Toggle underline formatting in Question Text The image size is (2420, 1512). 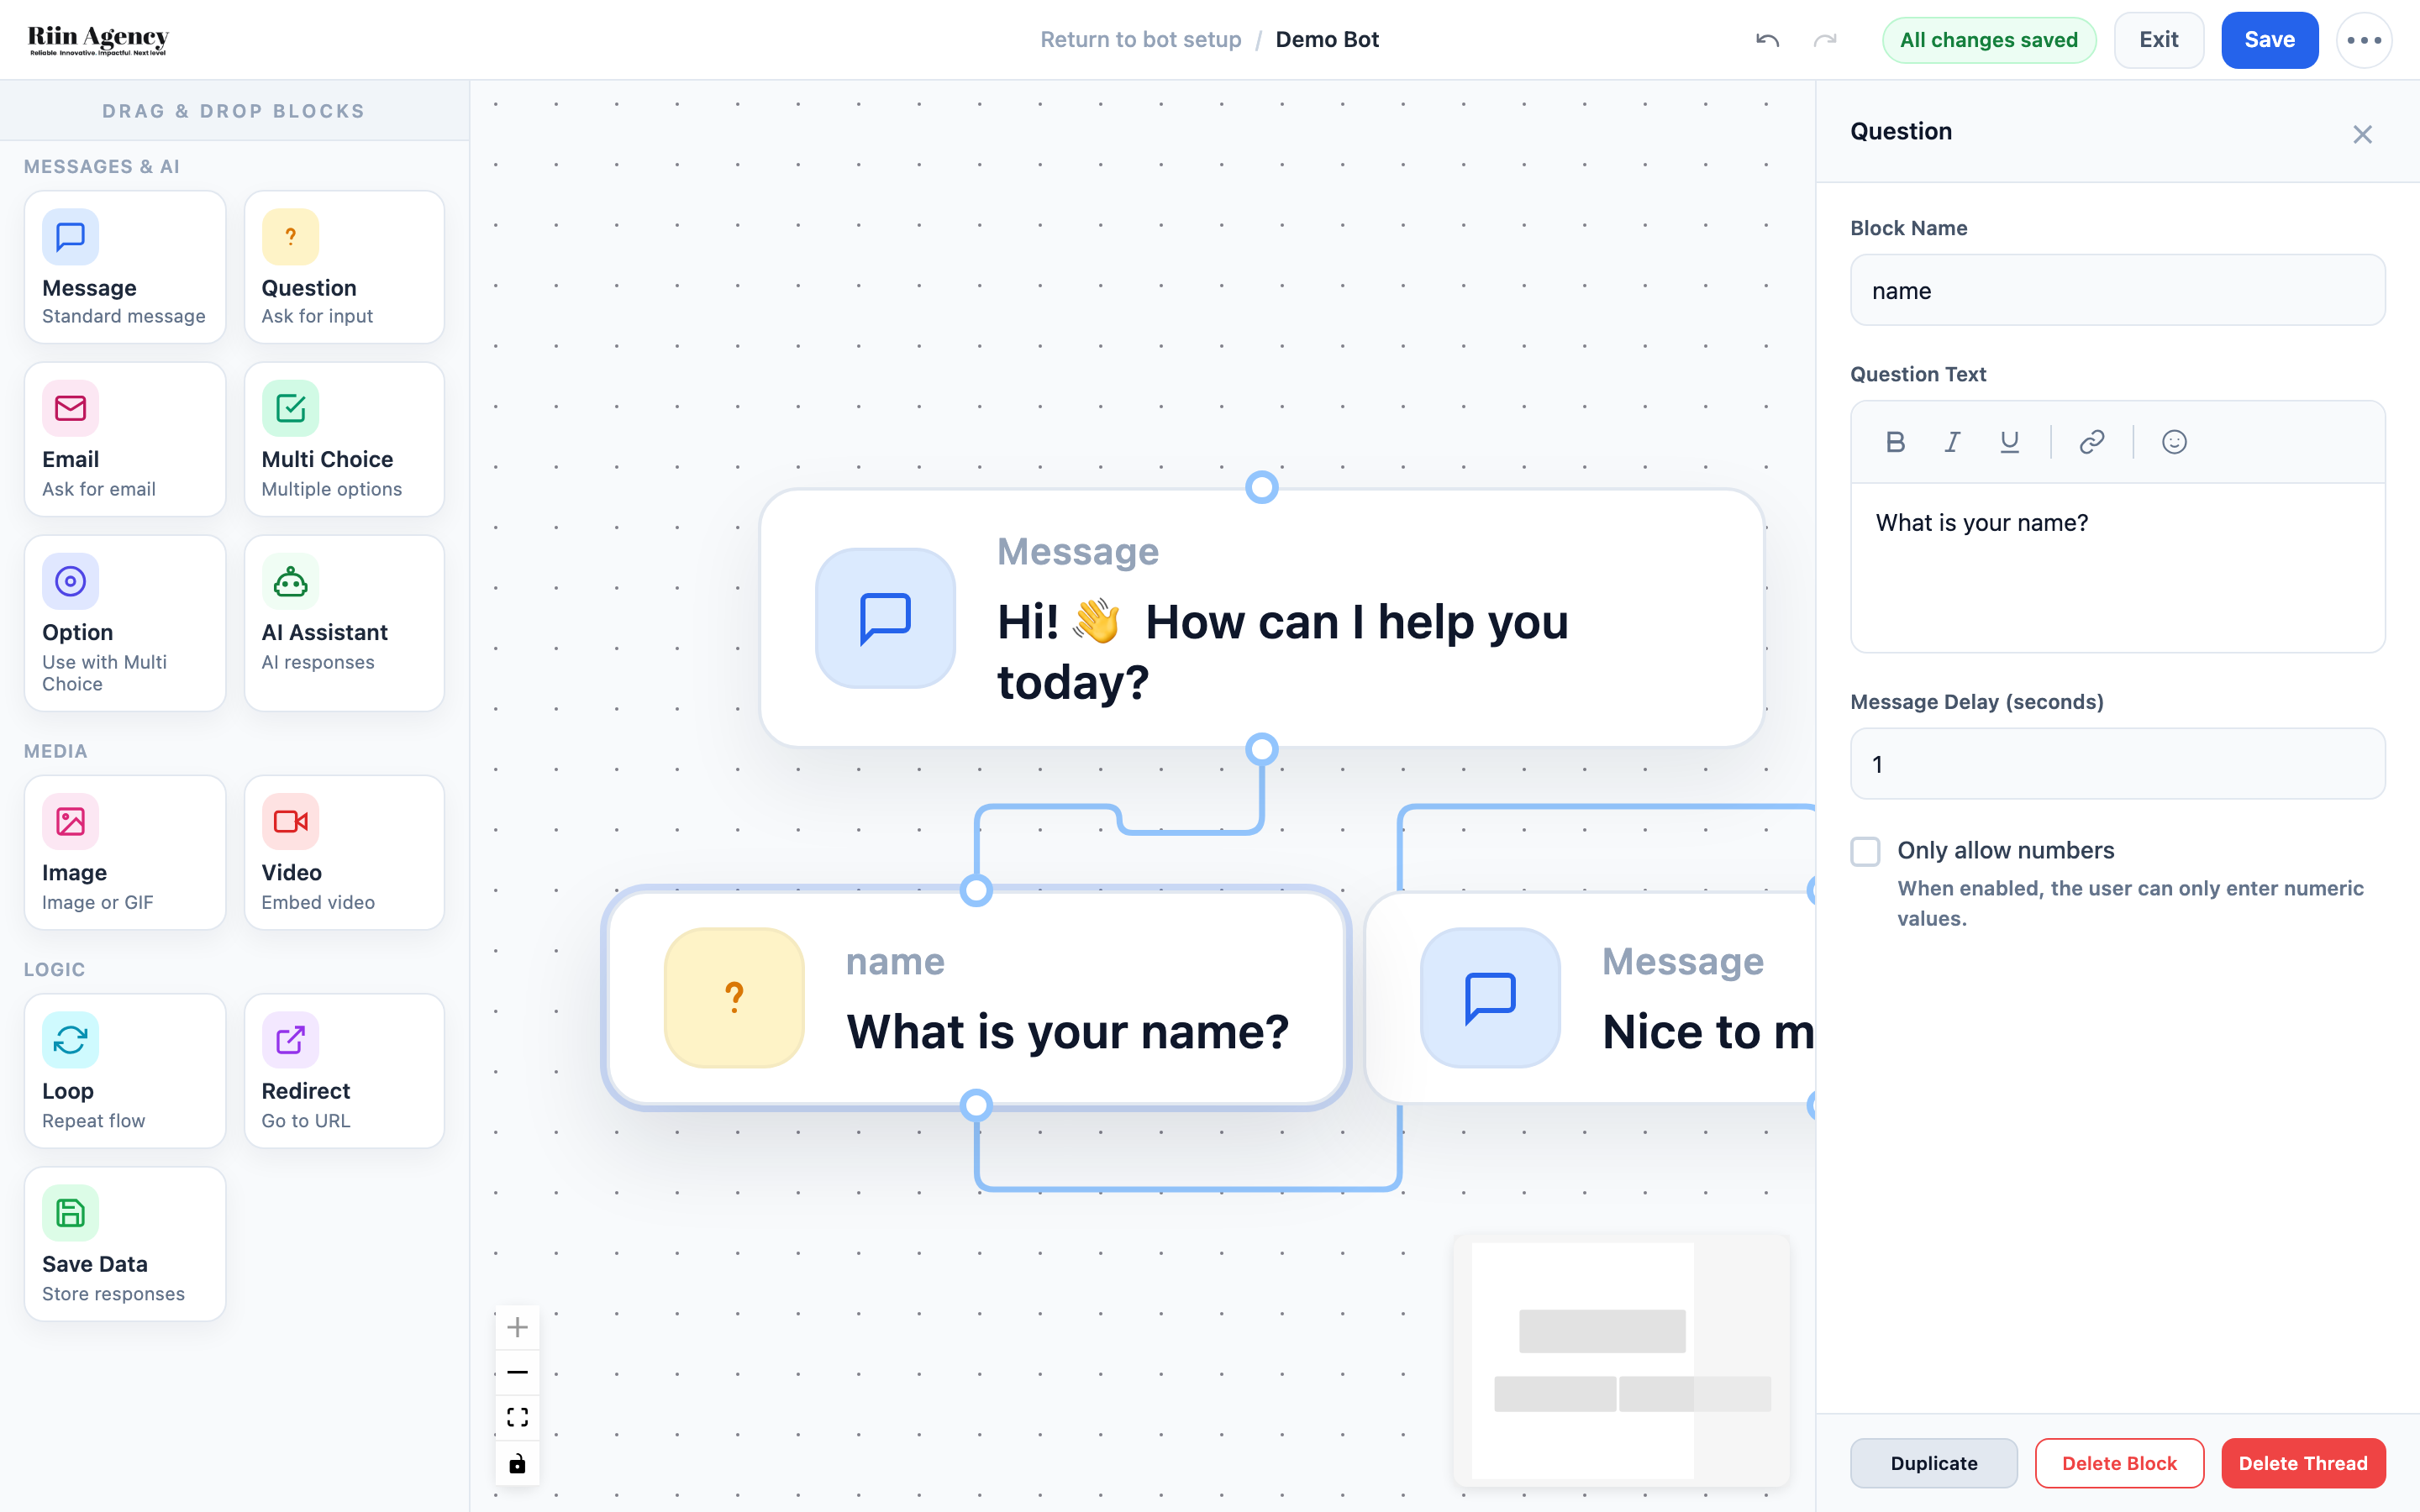2009,442
